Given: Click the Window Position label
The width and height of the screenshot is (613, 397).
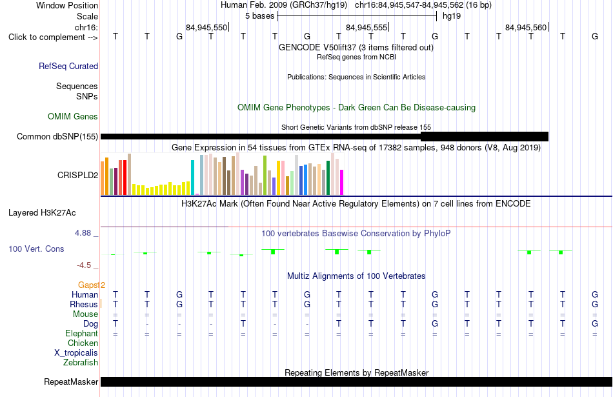Looking at the screenshot, I should coord(67,5).
